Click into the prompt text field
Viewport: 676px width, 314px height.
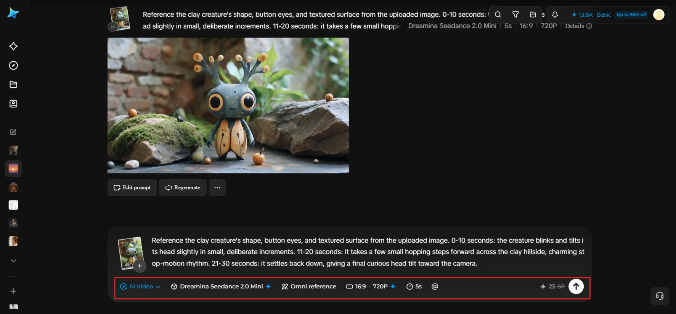click(x=368, y=252)
